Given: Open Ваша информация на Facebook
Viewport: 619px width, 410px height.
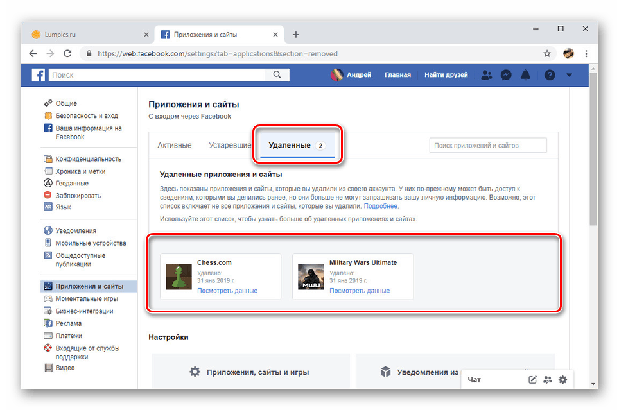Looking at the screenshot, I should click(89, 132).
